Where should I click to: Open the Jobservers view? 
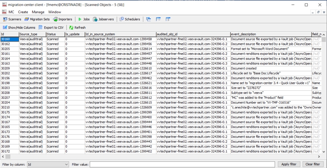pyautogui.click(x=104, y=19)
